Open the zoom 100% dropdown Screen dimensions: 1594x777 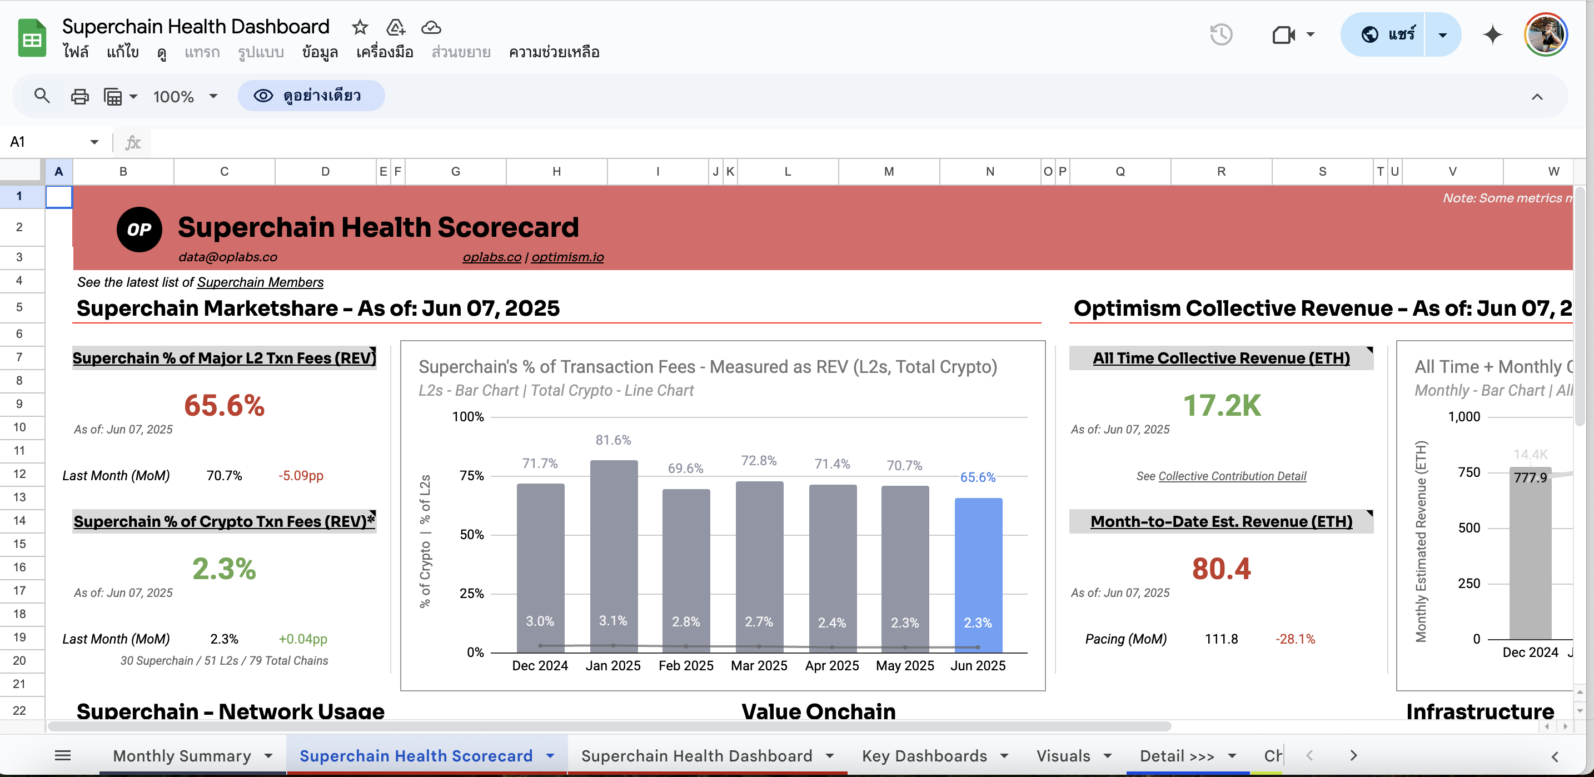(x=185, y=97)
